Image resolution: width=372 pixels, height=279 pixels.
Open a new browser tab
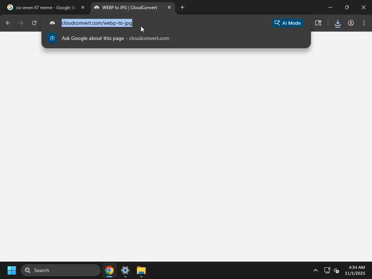pyautogui.click(x=182, y=7)
